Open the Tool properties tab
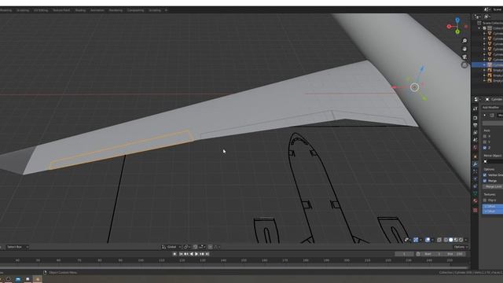The width and height of the screenshot is (503, 283). [475, 108]
